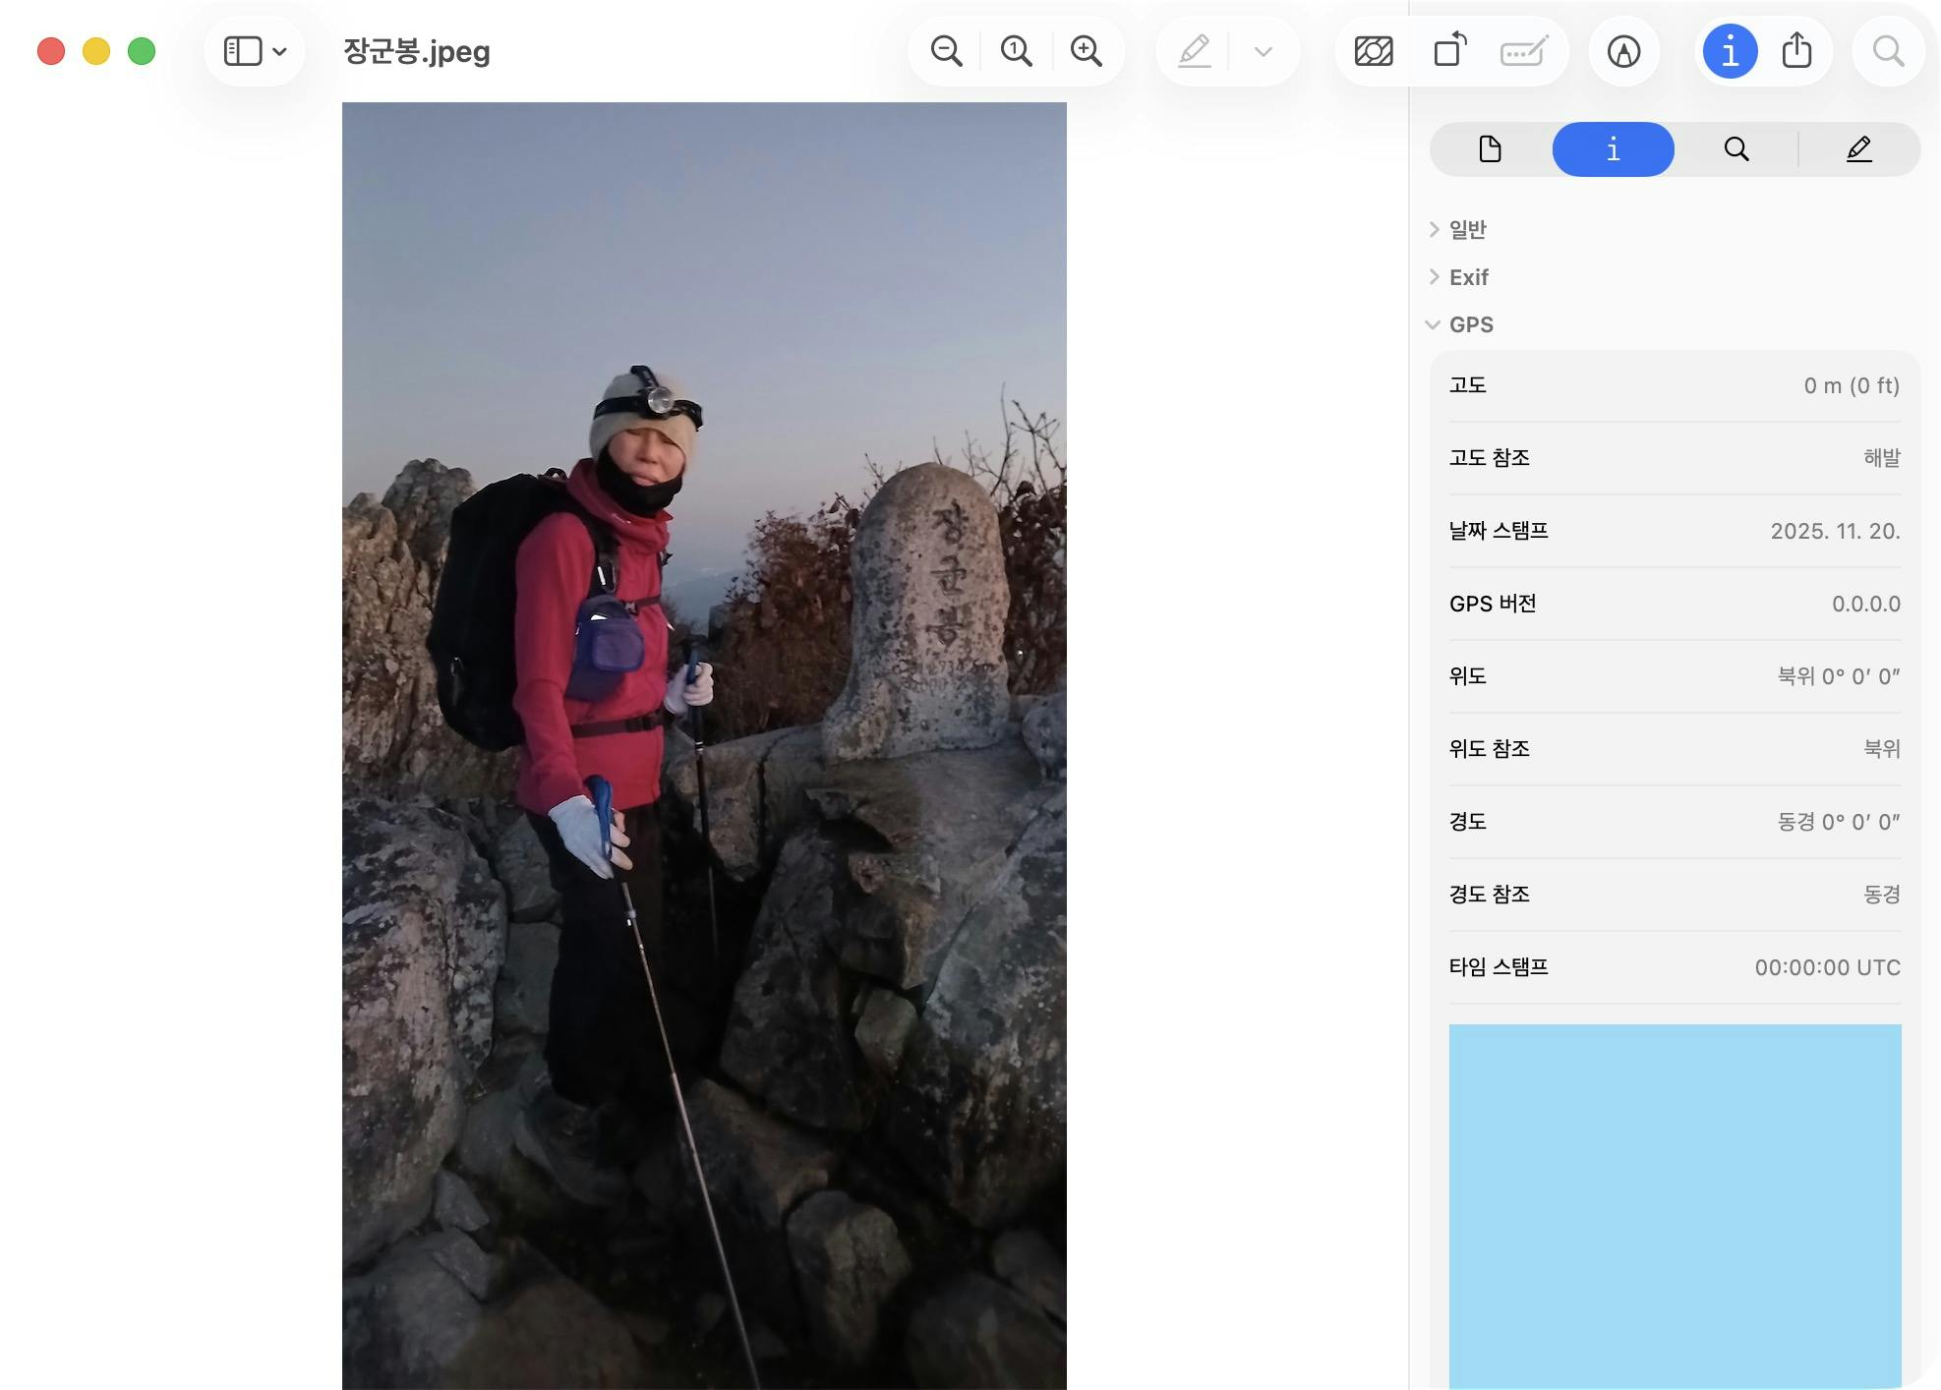Image resolution: width=1941 pixels, height=1390 pixels.
Task: Click the actual size zoom icon
Action: tap(1016, 51)
